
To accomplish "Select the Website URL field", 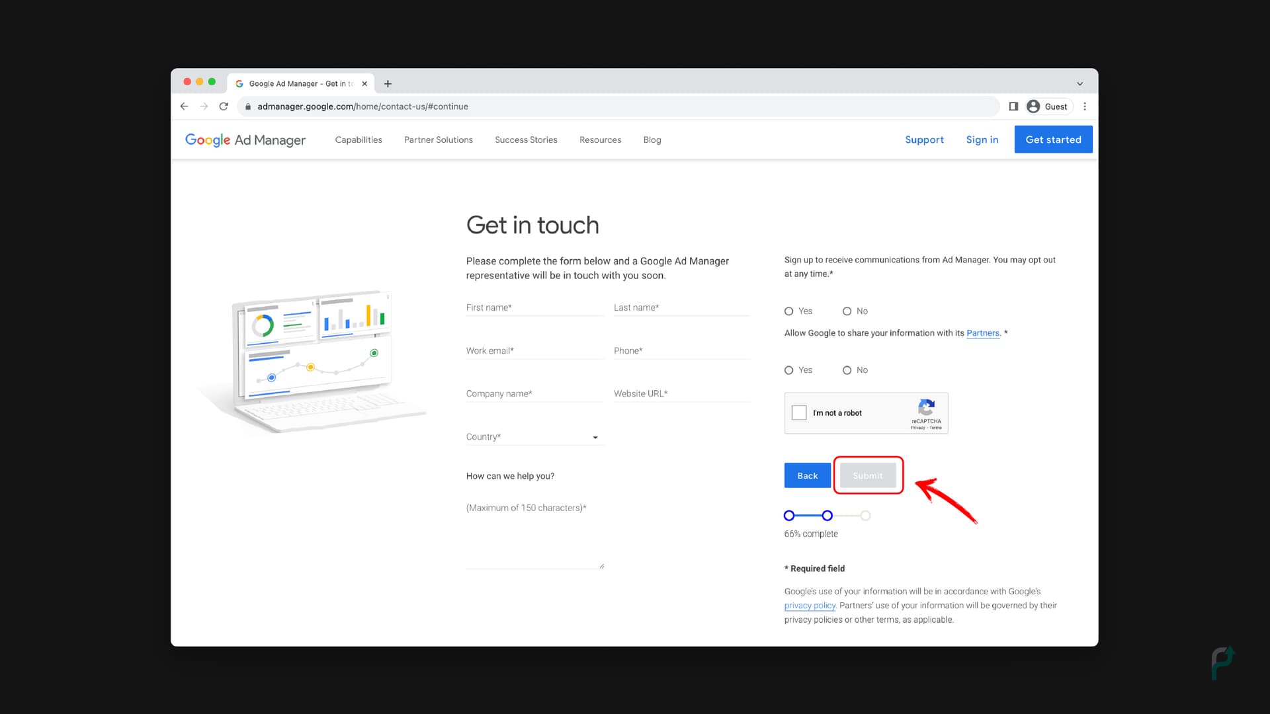I will (x=682, y=394).
